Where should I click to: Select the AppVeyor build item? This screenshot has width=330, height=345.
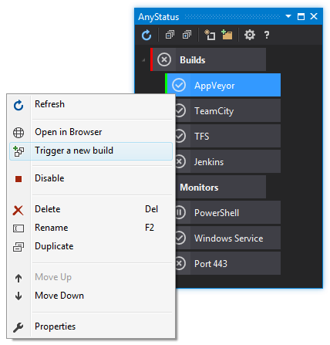pyautogui.click(x=223, y=85)
